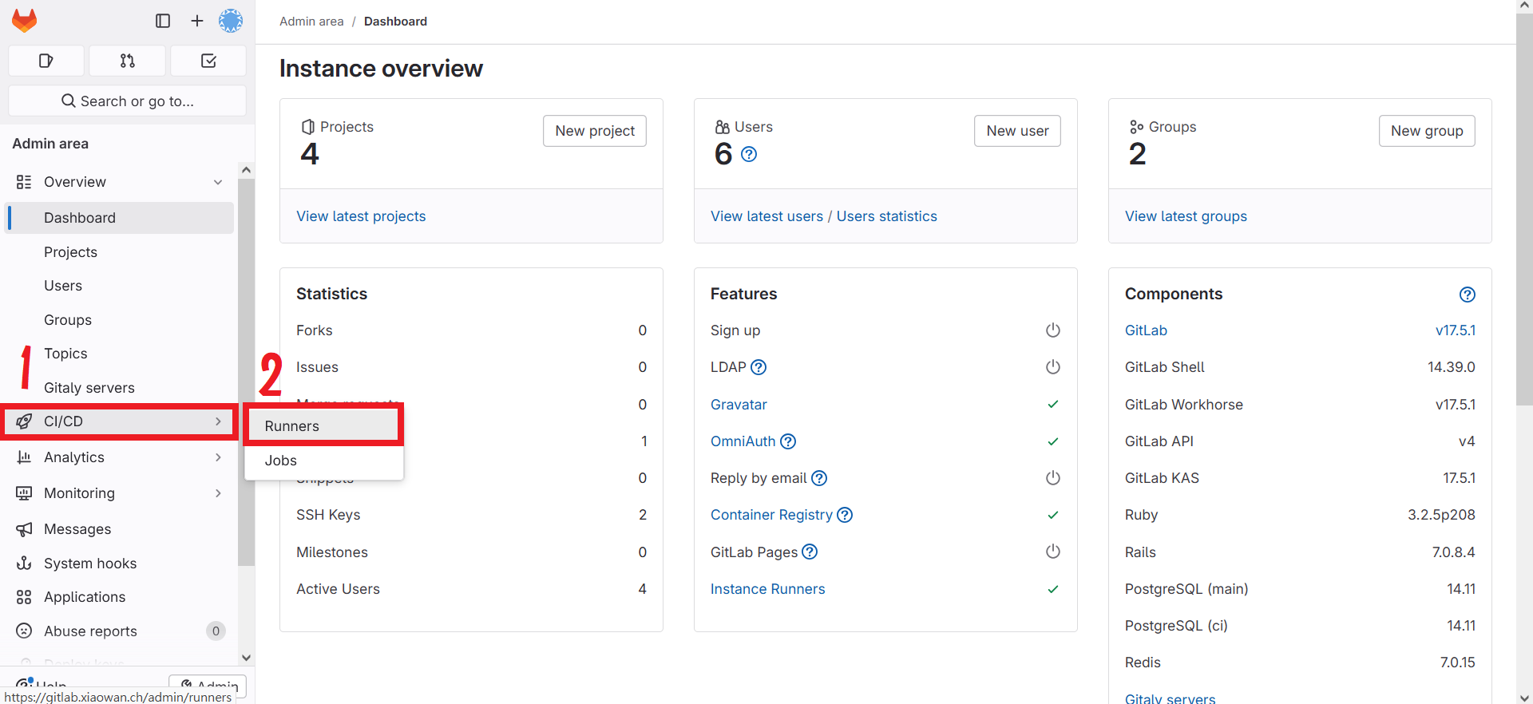Click the New project button

[595, 131]
